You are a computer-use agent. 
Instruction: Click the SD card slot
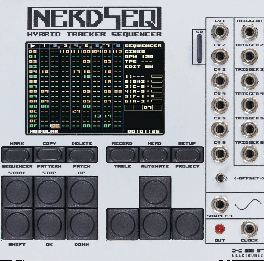[x=199, y=48]
